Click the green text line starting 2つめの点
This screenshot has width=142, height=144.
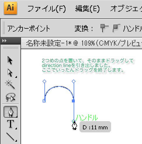pos(88,61)
